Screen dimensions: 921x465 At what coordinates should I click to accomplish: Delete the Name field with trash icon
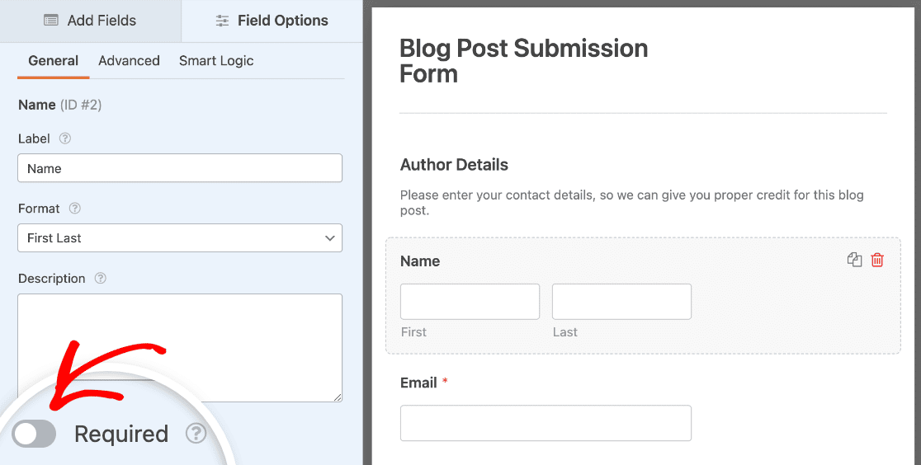tap(877, 260)
